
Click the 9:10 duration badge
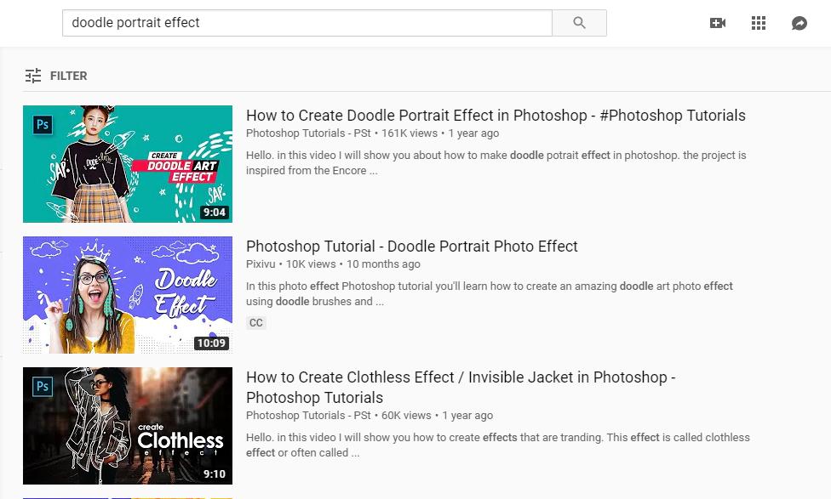tap(214, 473)
